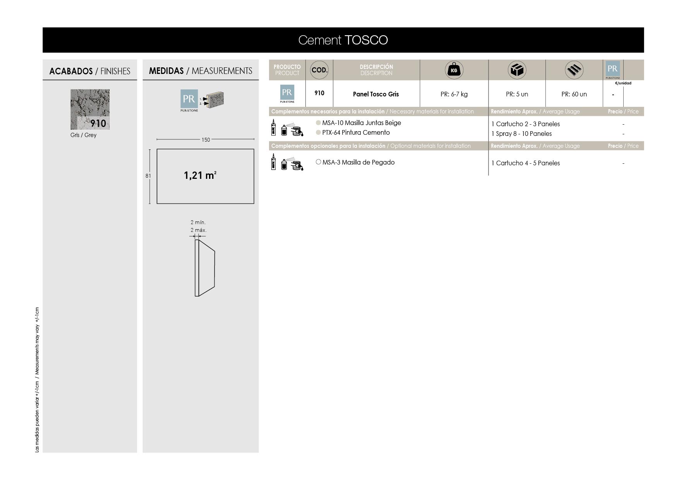Viewport: 679px width, 480px height.
Task: Click the 150 width dimension label
Action: coord(206,140)
